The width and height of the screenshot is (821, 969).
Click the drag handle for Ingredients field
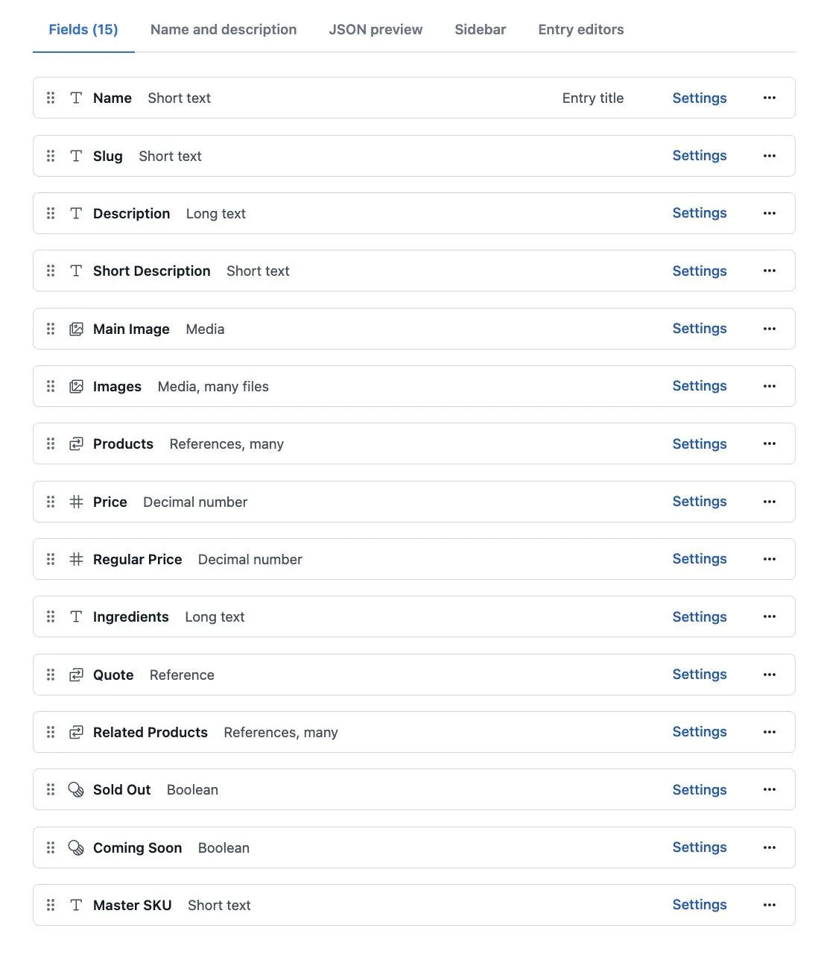coord(51,616)
